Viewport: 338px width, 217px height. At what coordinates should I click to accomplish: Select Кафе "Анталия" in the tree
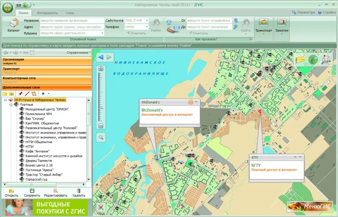[x=37, y=151]
